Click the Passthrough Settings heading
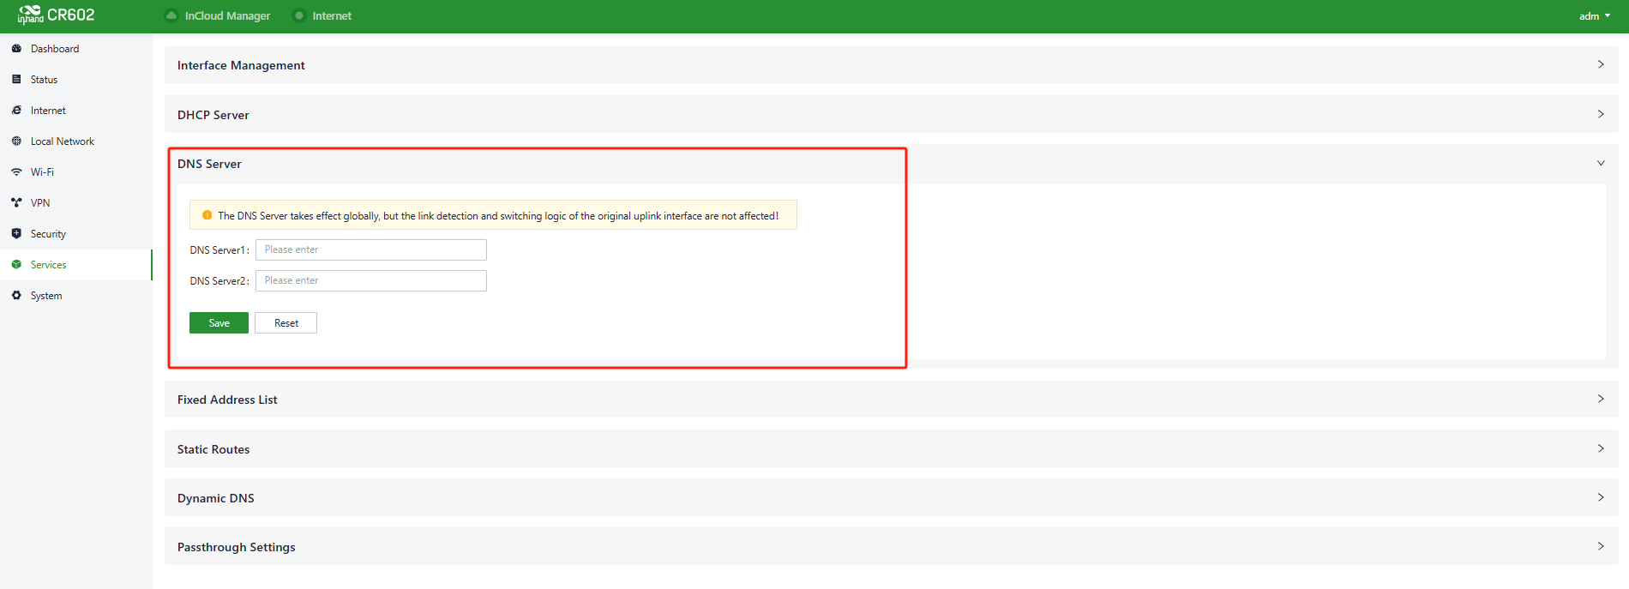This screenshot has height=589, width=1629. click(x=237, y=547)
